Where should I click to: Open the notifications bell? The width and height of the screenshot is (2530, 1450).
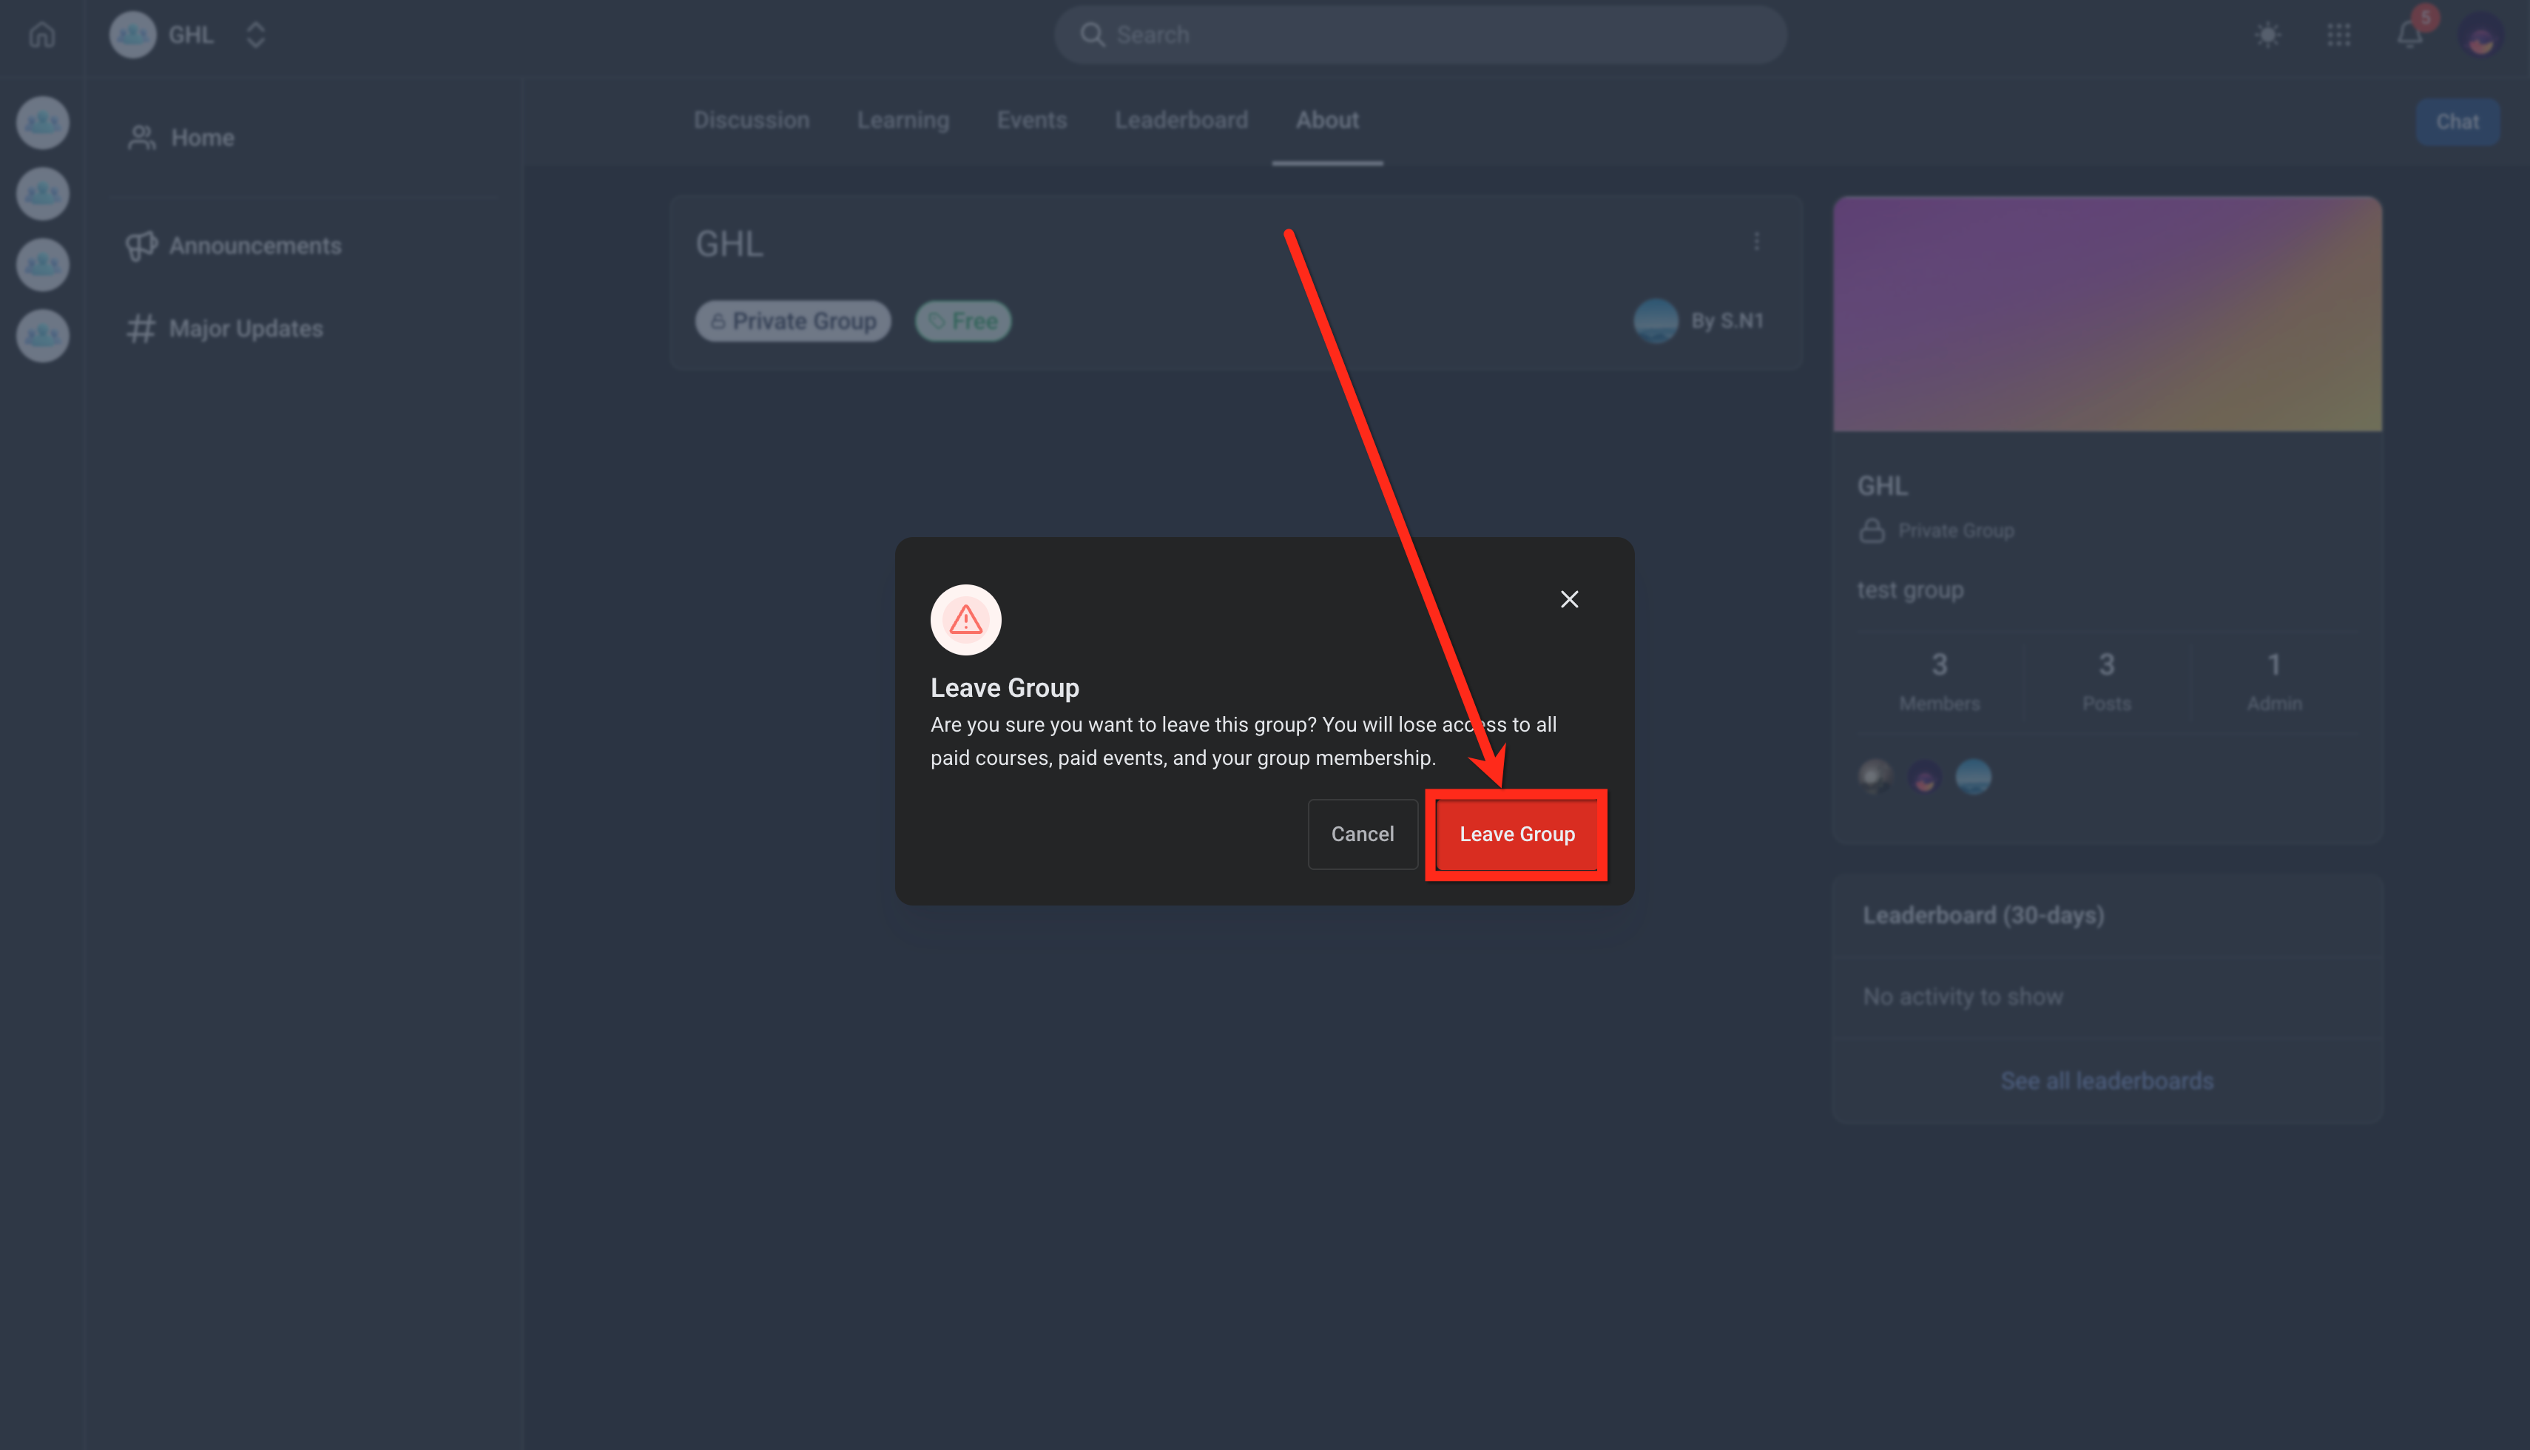click(2409, 35)
